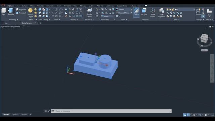Image resolution: width=215 pixels, height=121 pixels.
Task: Open the Annotate ribbon tab
Action: click(x=67, y=6)
